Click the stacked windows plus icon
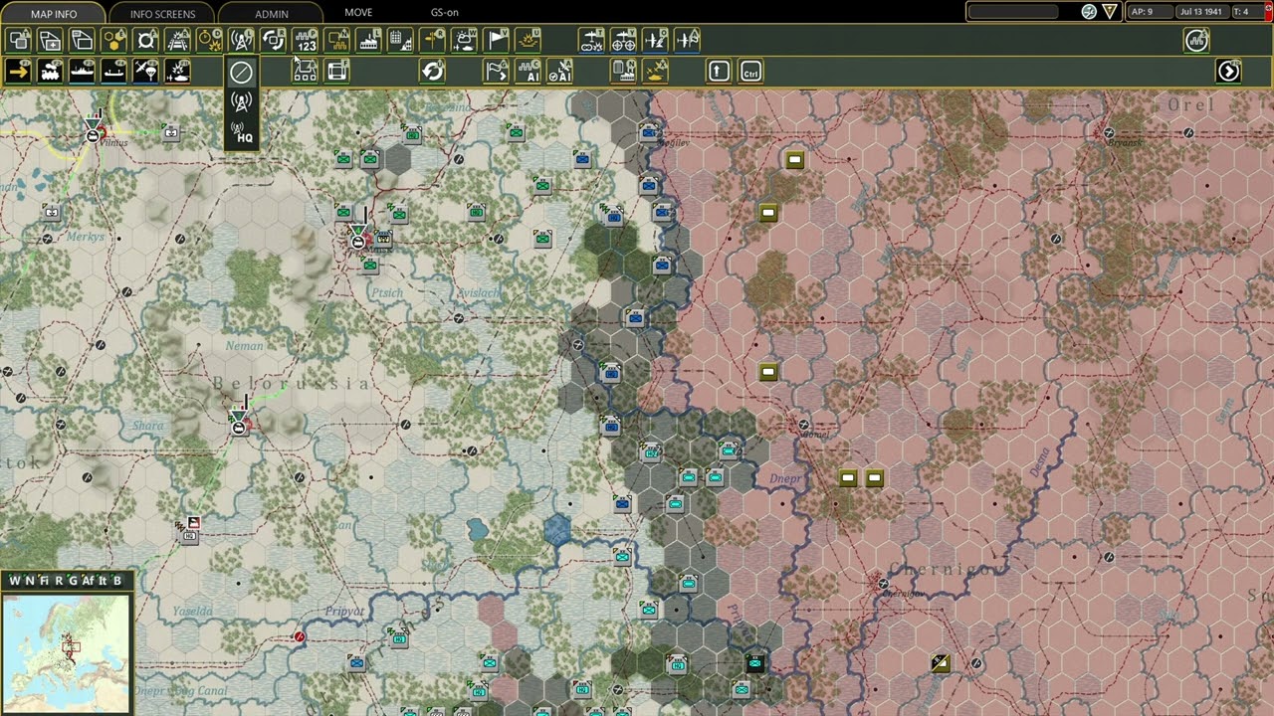1274x716 pixels. (x=51, y=40)
